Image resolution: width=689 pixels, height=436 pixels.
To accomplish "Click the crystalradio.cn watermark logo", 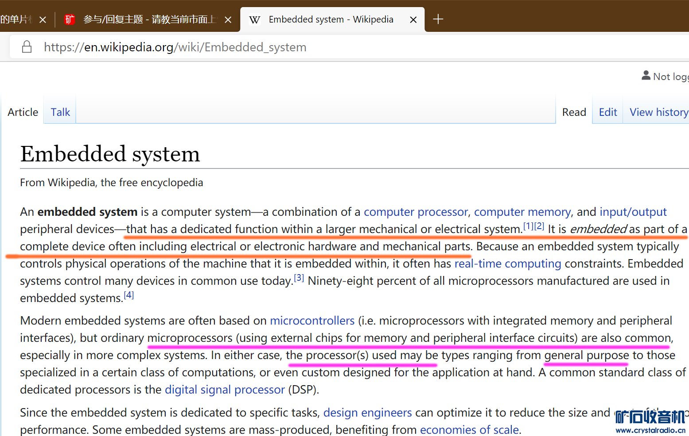I will point(650,421).
